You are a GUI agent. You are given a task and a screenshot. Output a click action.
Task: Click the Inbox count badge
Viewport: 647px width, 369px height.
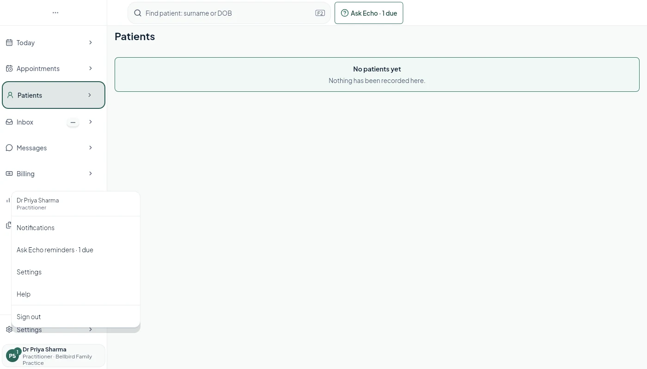pos(73,122)
